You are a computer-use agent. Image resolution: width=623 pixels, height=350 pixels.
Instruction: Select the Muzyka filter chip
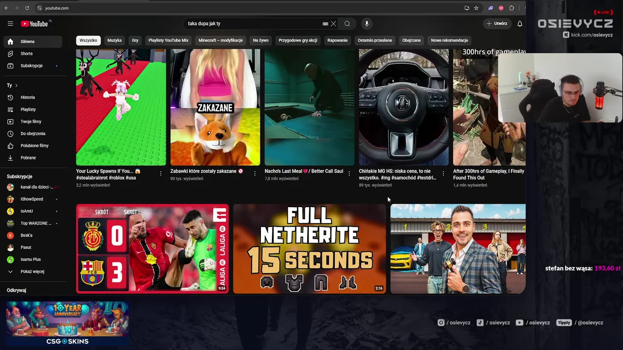point(114,40)
